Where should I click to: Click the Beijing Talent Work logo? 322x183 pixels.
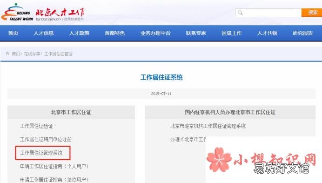click(x=17, y=12)
